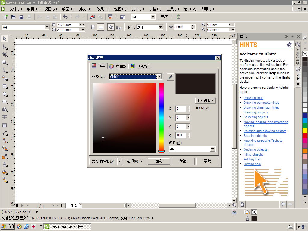This screenshot has height=231, width=308.
Task: Open the 选项 options dropdown button
Action: [134, 161]
